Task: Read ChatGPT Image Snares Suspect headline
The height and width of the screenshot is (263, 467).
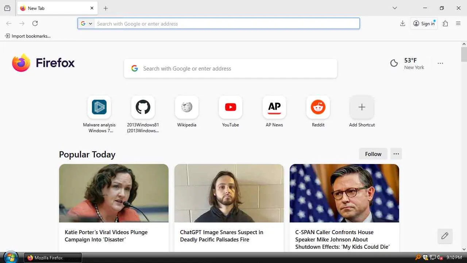Action: click(x=221, y=236)
